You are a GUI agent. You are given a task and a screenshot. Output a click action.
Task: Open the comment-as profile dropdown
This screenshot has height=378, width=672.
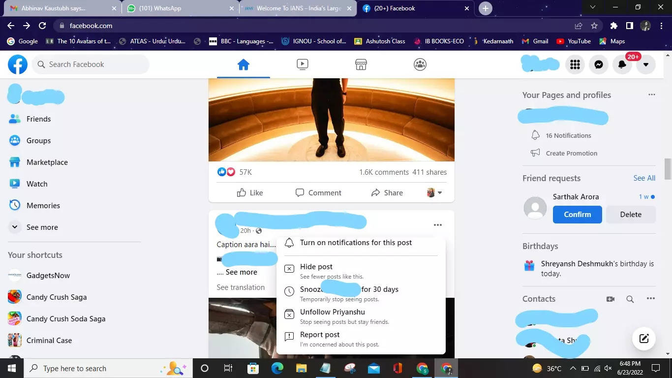tap(434, 193)
